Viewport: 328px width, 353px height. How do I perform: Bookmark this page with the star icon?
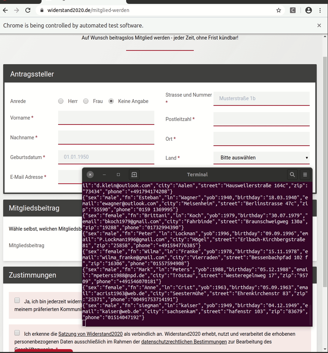pyautogui.click(x=279, y=10)
